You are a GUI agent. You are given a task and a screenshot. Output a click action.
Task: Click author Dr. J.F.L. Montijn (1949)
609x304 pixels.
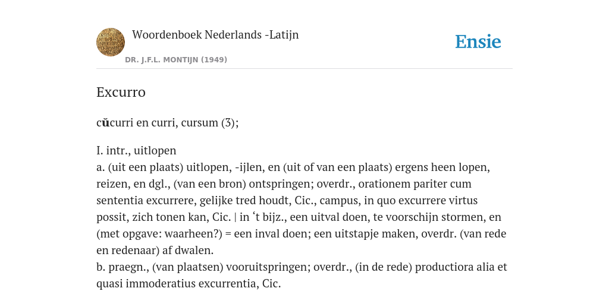(x=176, y=60)
